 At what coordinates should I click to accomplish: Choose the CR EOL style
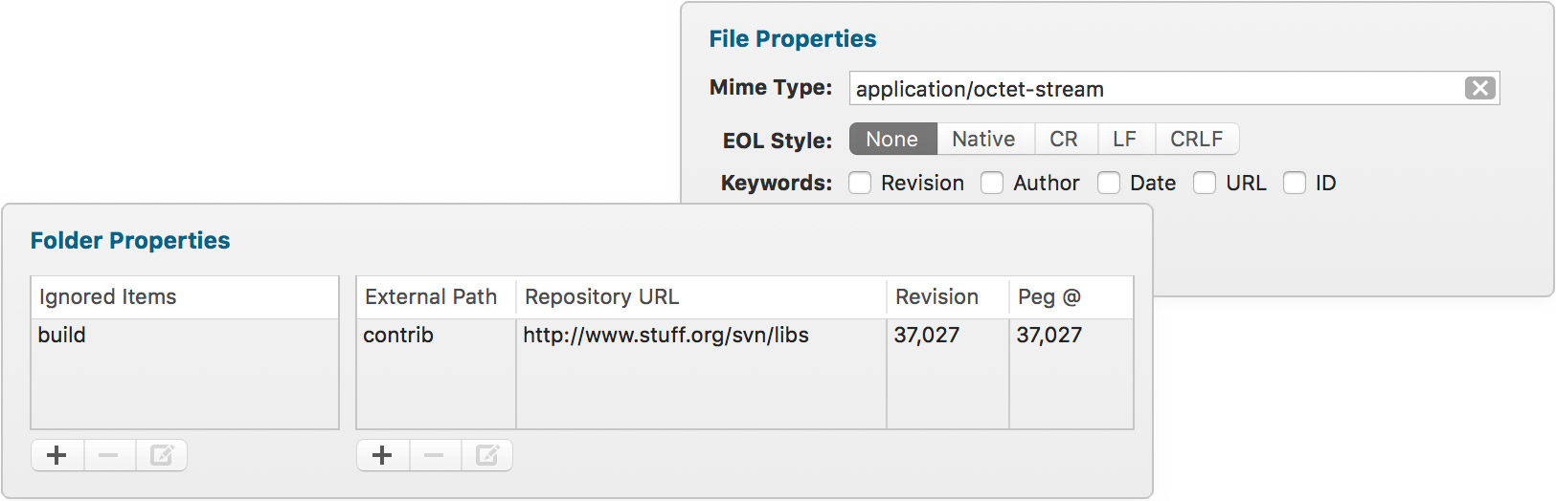(x=1064, y=139)
